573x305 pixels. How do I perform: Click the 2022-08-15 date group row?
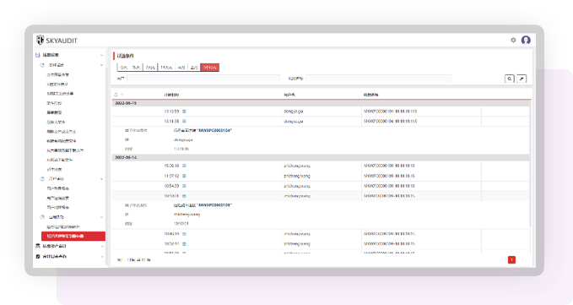click(320, 103)
